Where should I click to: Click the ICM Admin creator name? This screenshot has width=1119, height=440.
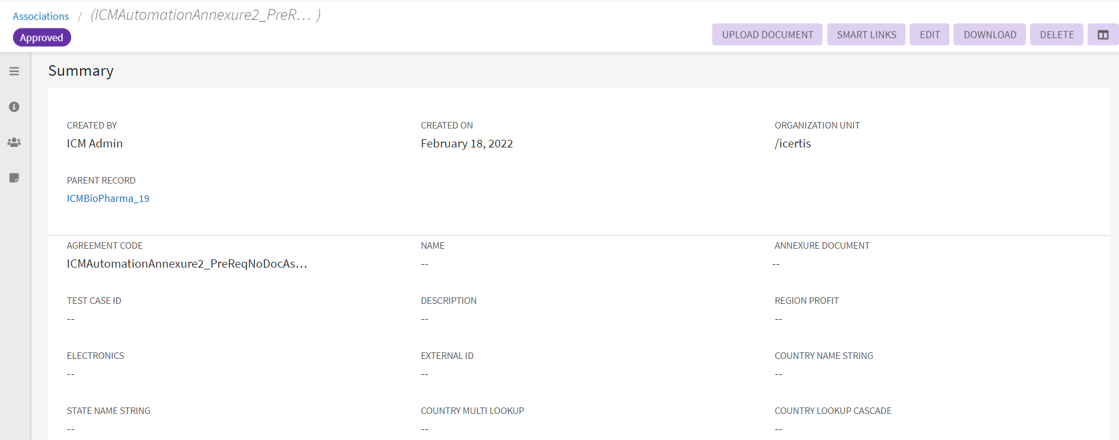(95, 144)
